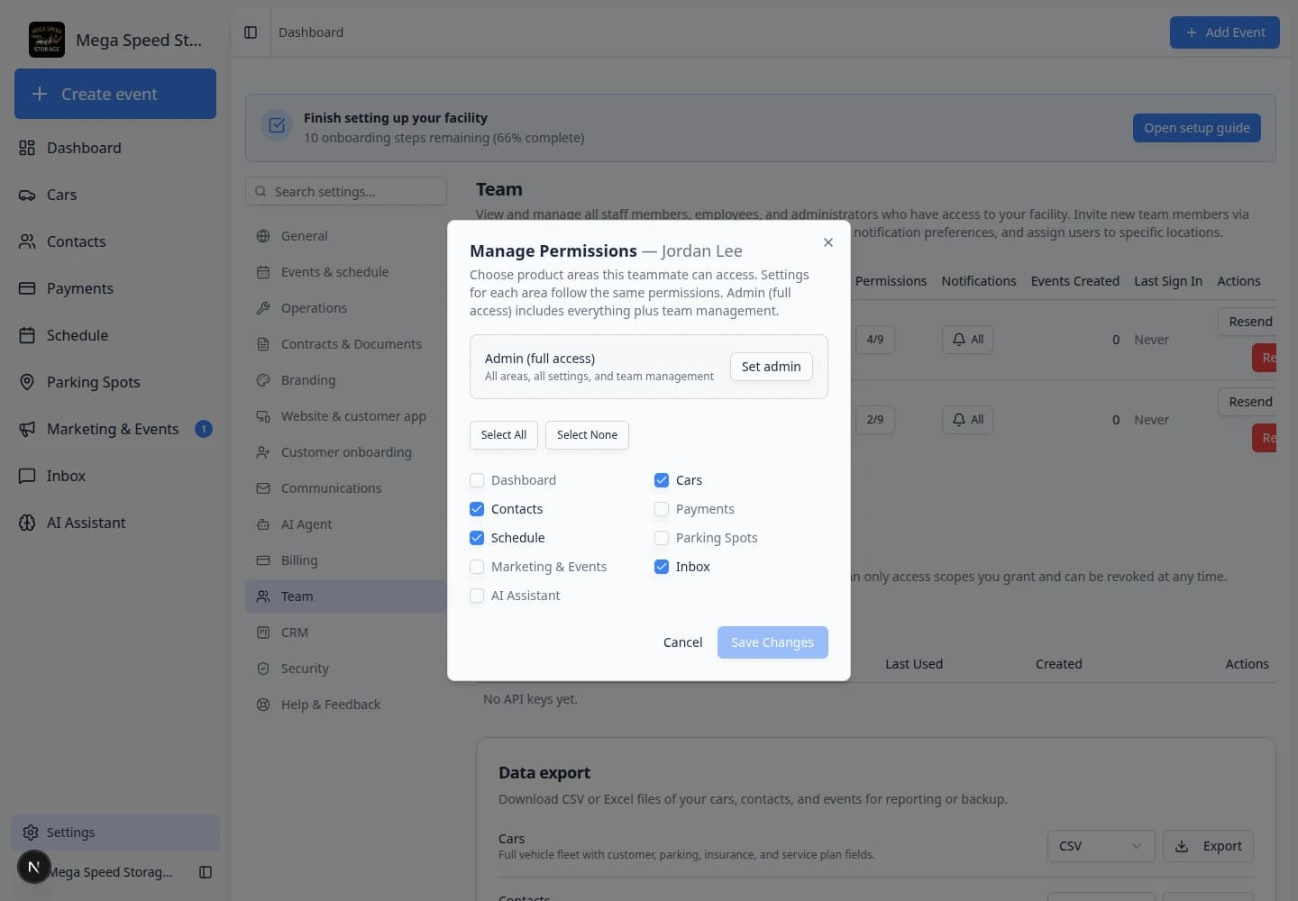The height and width of the screenshot is (901, 1298).
Task: Click the Select All button
Action: click(504, 435)
